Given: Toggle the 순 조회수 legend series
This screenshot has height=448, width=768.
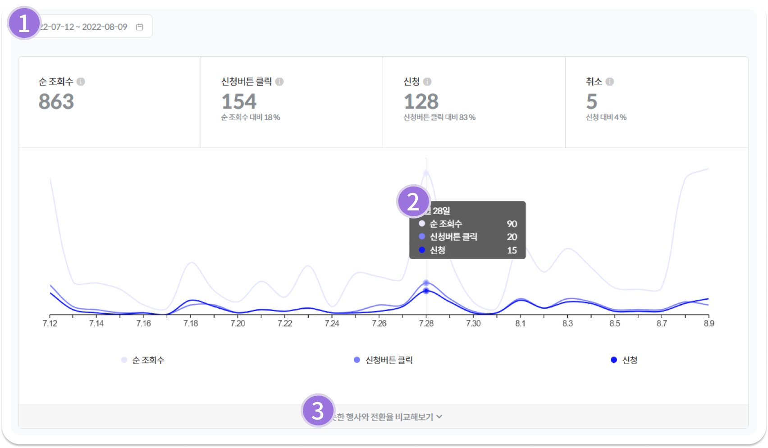Looking at the screenshot, I should 143,360.
